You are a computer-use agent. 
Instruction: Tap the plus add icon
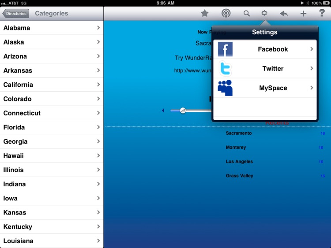[303, 14]
